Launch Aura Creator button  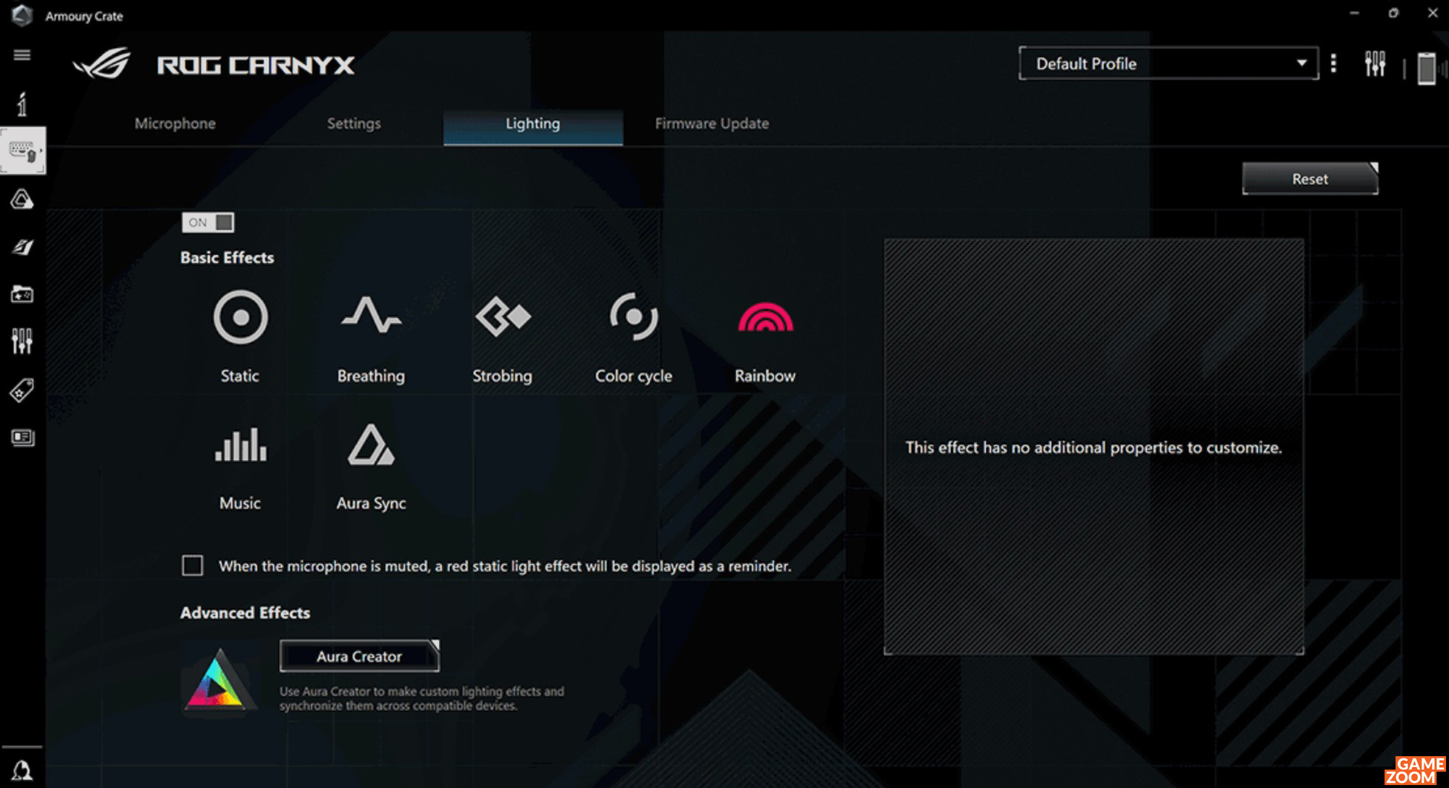click(359, 656)
